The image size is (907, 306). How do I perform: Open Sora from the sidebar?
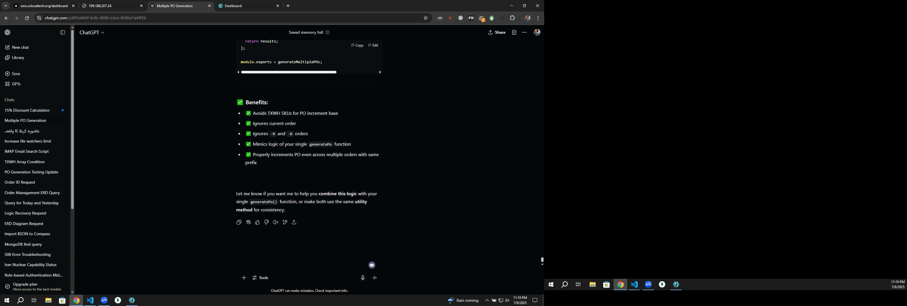(12, 74)
